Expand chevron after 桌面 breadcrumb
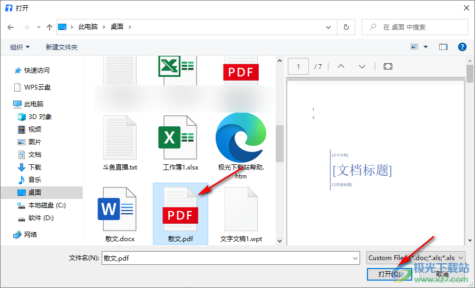The height and width of the screenshot is (288, 475). coord(130,27)
